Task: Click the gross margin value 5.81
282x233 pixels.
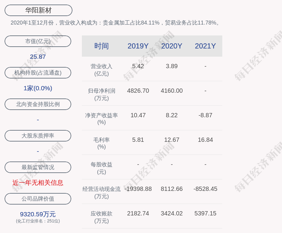Action: pyautogui.click(x=138, y=140)
